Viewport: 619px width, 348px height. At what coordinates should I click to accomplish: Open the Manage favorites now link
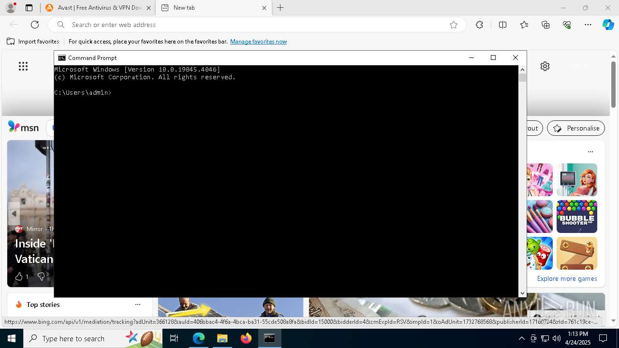coord(258,42)
